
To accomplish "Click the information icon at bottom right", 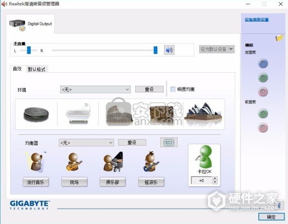I will [279, 205].
